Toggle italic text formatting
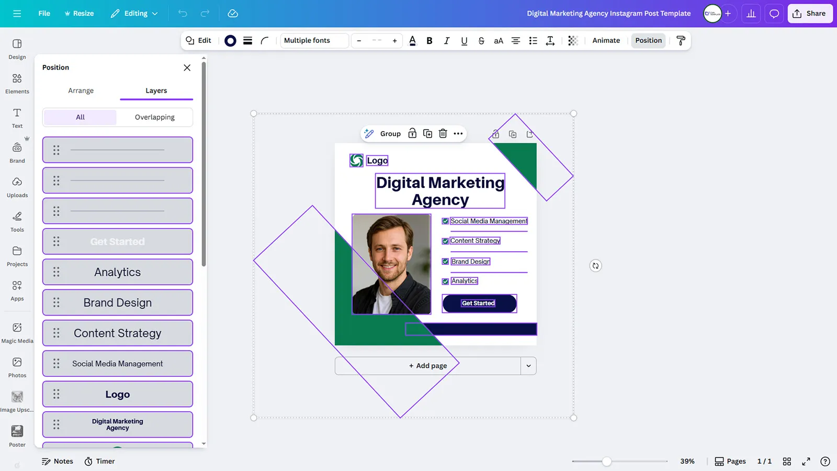The height and width of the screenshot is (471, 837). (x=446, y=41)
